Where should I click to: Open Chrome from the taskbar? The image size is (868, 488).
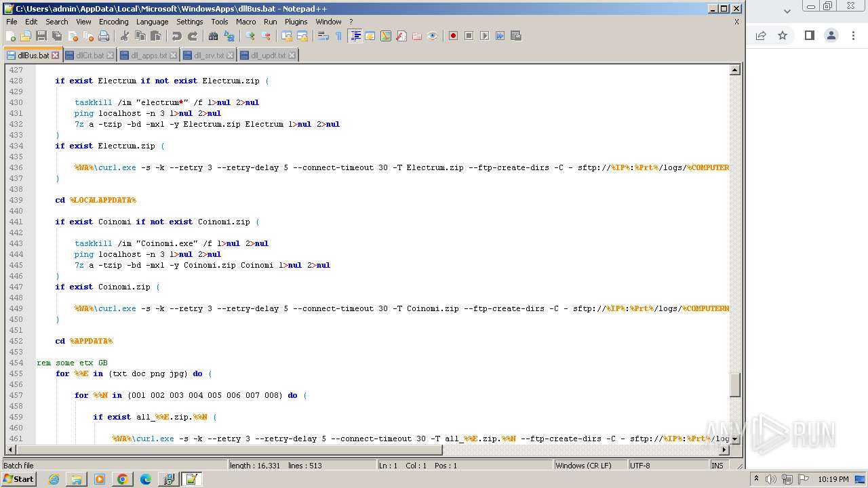122,479
